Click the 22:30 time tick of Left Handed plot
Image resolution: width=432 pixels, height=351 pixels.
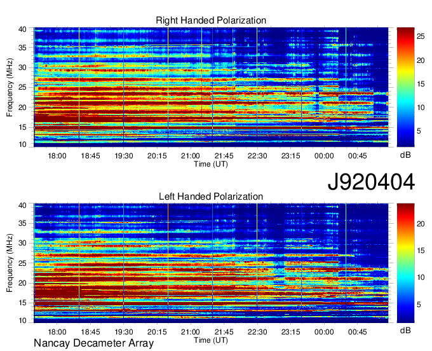point(257,332)
